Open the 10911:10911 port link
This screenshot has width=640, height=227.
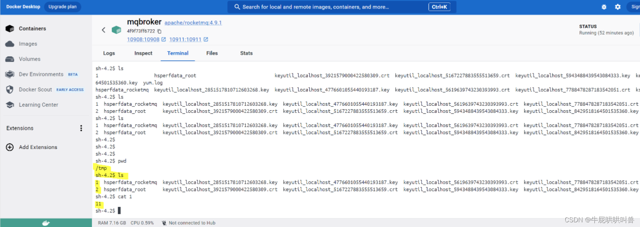click(x=185, y=39)
